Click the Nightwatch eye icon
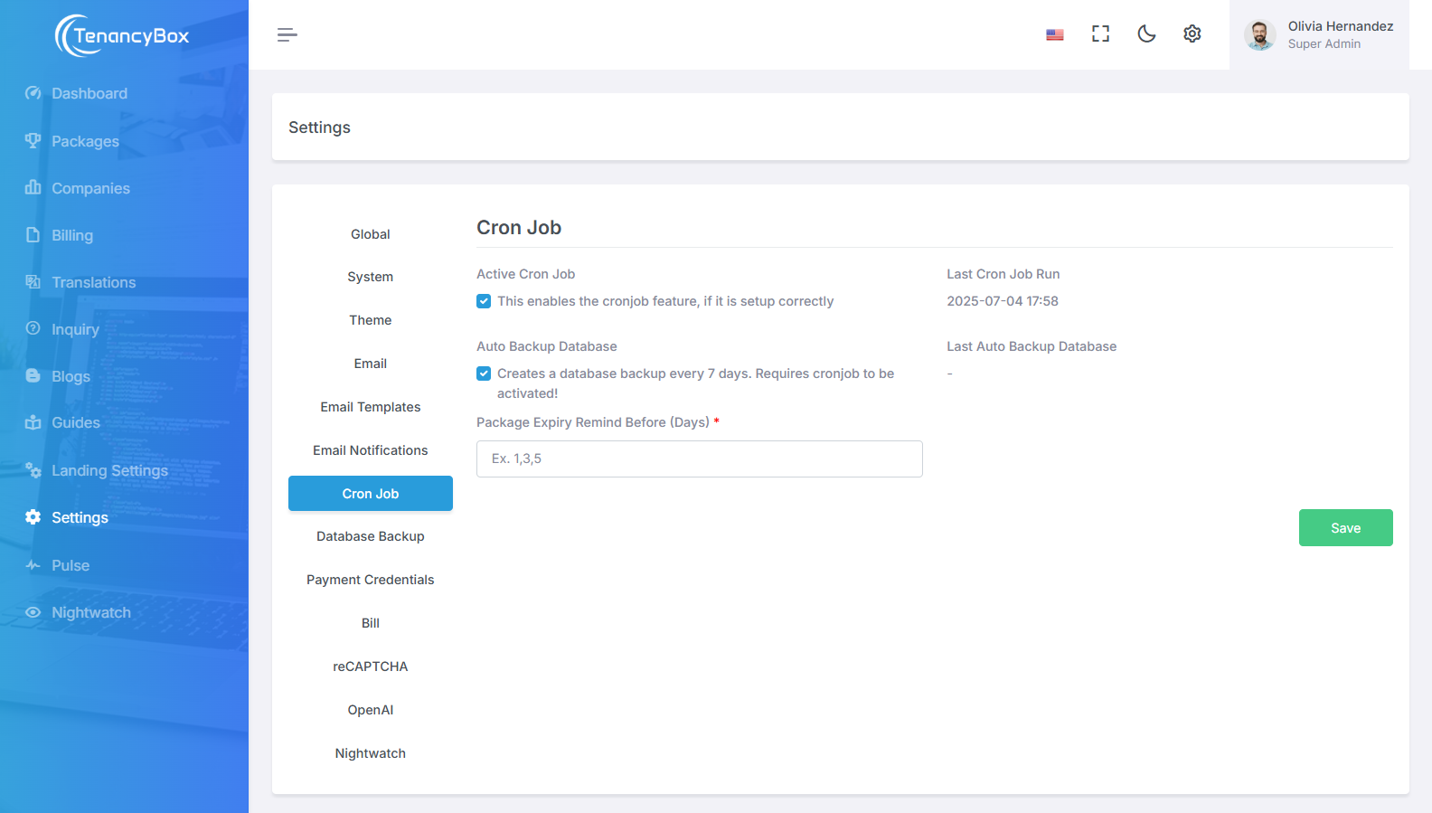Image resolution: width=1432 pixels, height=813 pixels. pos(33,612)
